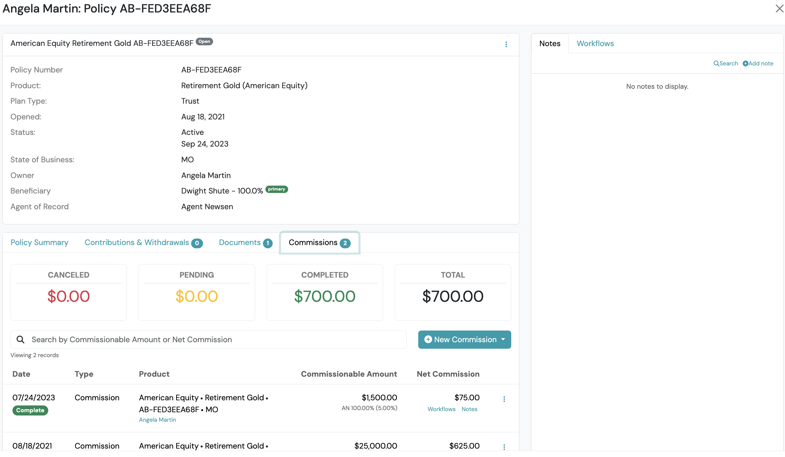
Task: Click the Net Commission column header
Action: coord(448,374)
